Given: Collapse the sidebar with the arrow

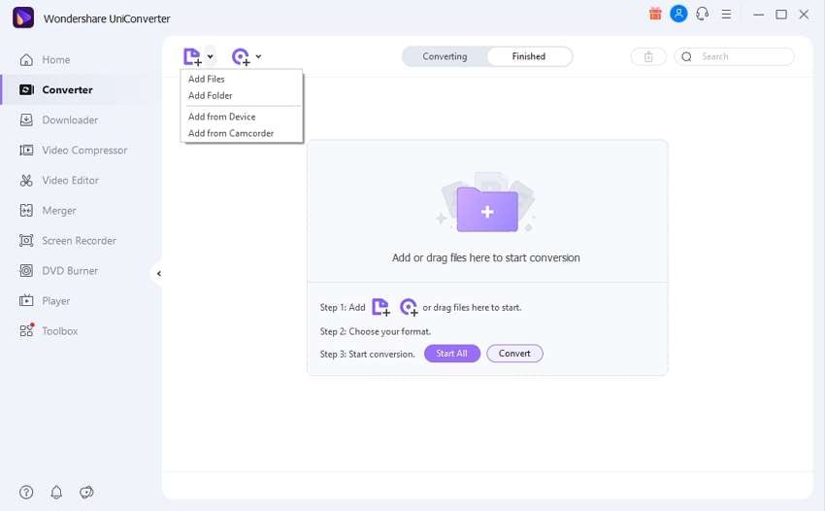Looking at the screenshot, I should pos(158,273).
